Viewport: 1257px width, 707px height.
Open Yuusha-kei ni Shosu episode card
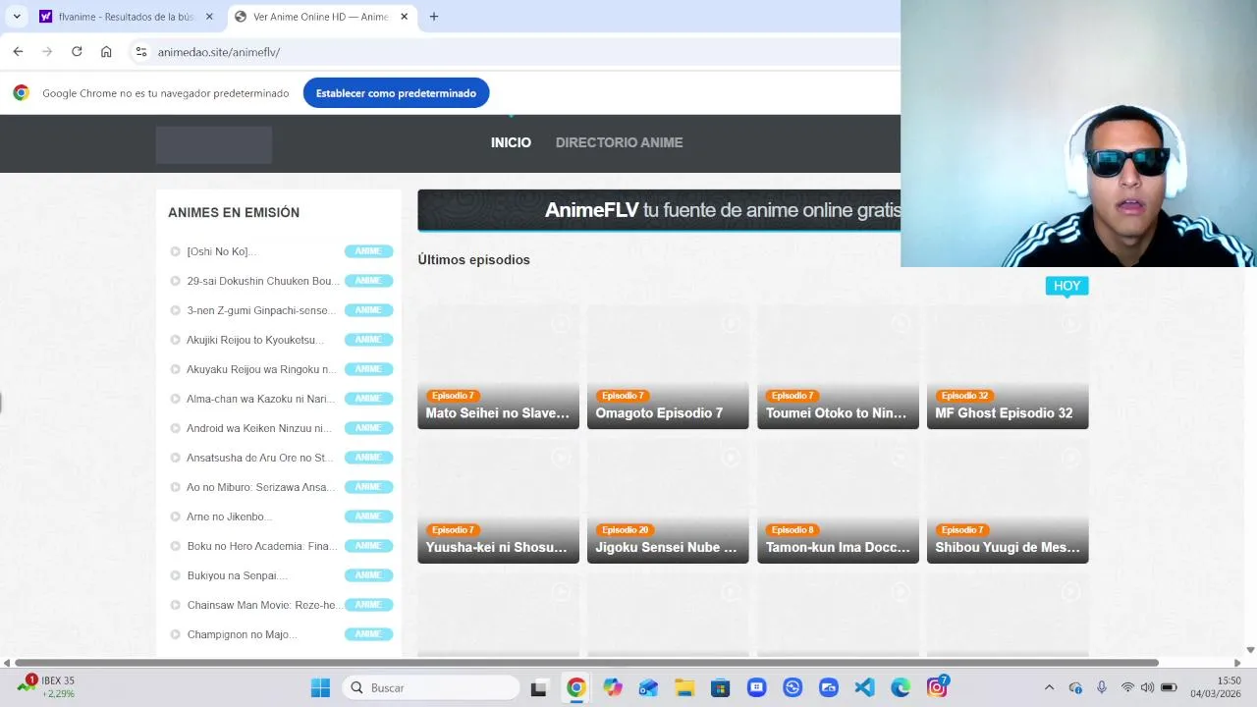(x=498, y=501)
